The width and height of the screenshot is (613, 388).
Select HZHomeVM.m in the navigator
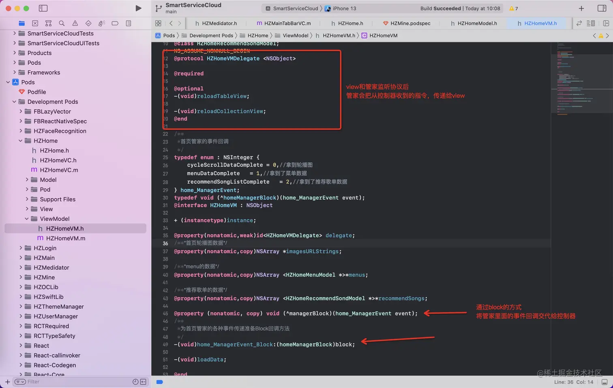coord(66,238)
